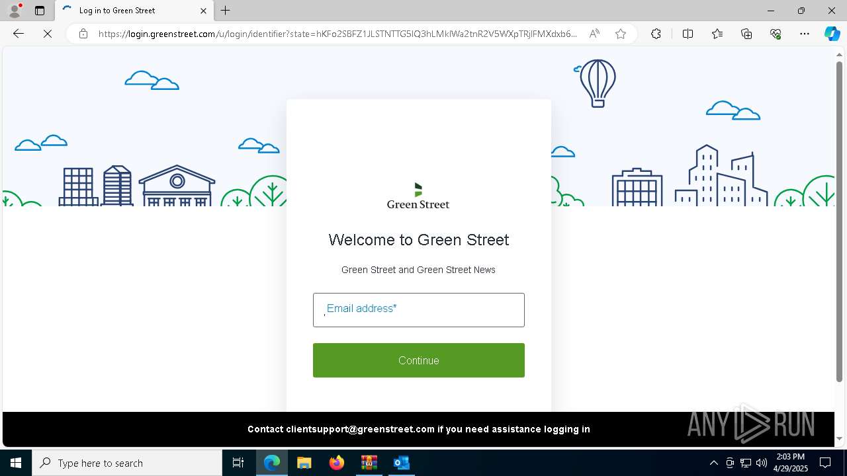
Task: Open the network status tray icon
Action: (746, 463)
